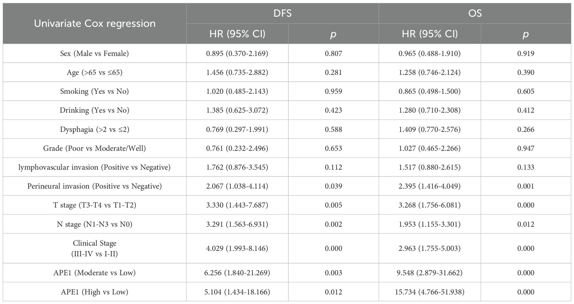The height and width of the screenshot is (304, 574).
Task: Select the "Age (>65 vs ≤65)" row label
Action: pos(94,72)
